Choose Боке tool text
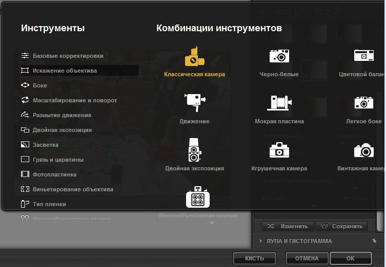This screenshot has height=267, width=386. (x=40, y=85)
